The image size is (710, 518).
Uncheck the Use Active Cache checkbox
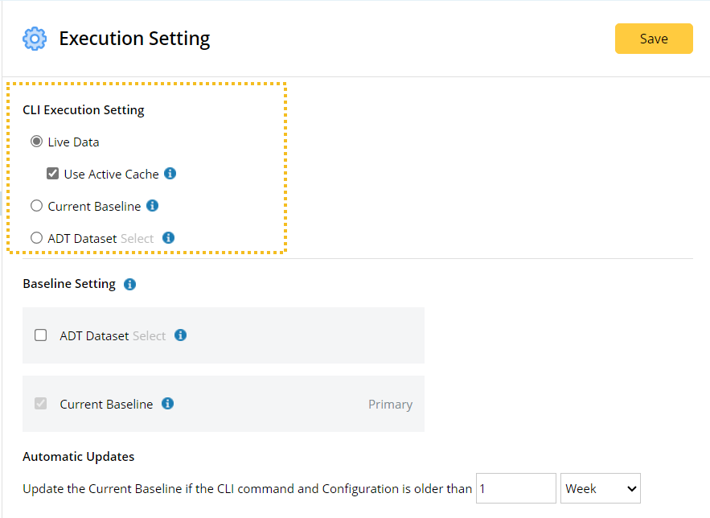(x=53, y=174)
